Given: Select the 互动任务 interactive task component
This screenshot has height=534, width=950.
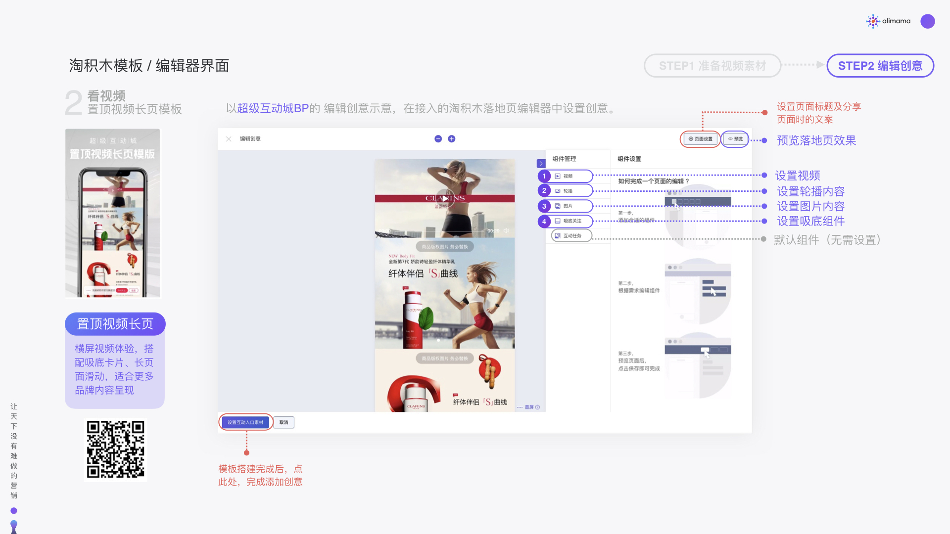Looking at the screenshot, I should pyautogui.click(x=571, y=236).
